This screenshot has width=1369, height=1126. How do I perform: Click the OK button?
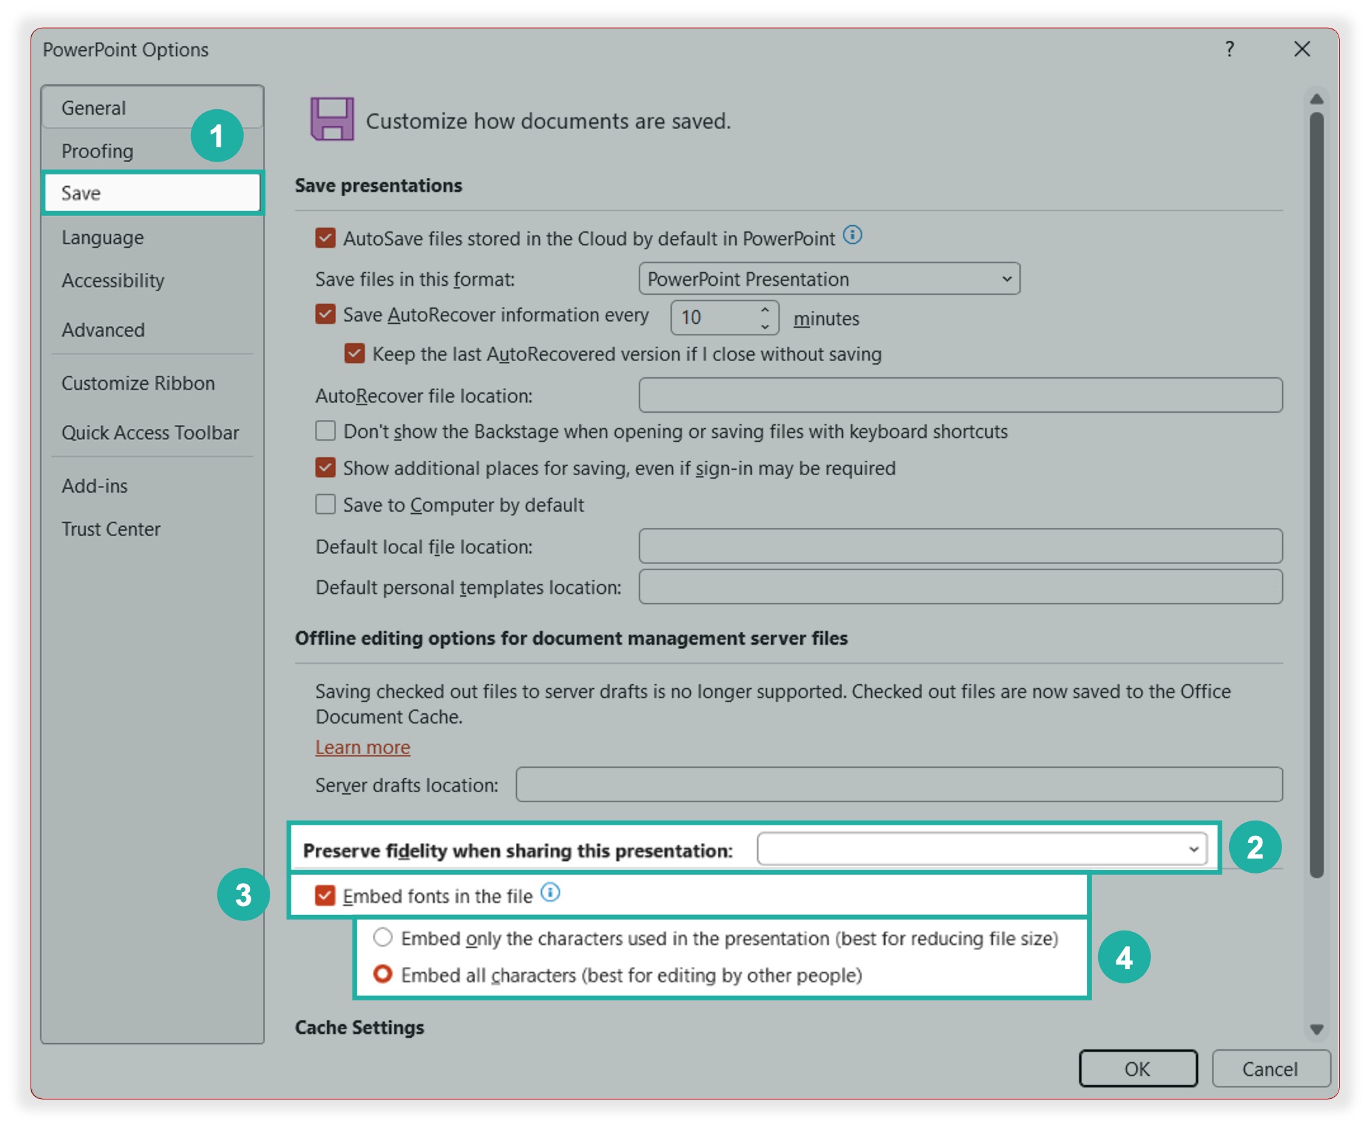pyautogui.click(x=1137, y=1068)
